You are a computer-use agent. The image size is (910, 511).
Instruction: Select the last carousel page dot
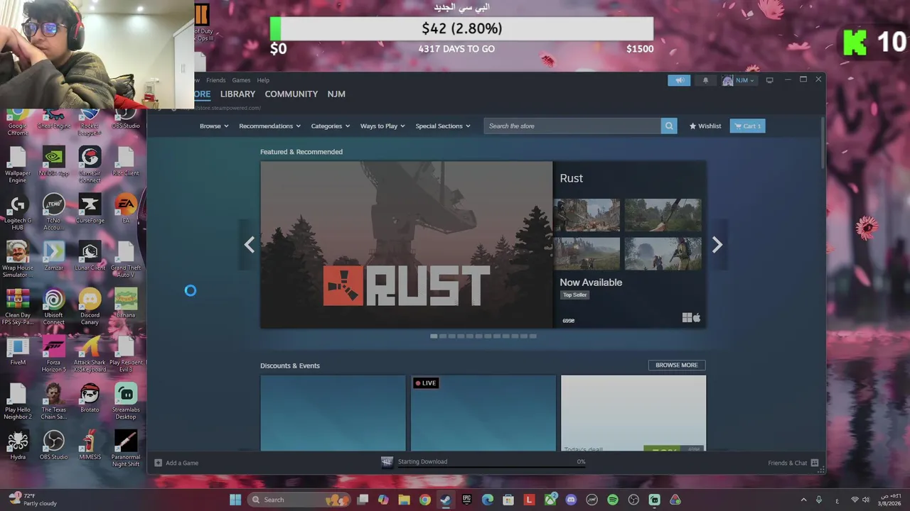tap(532, 336)
